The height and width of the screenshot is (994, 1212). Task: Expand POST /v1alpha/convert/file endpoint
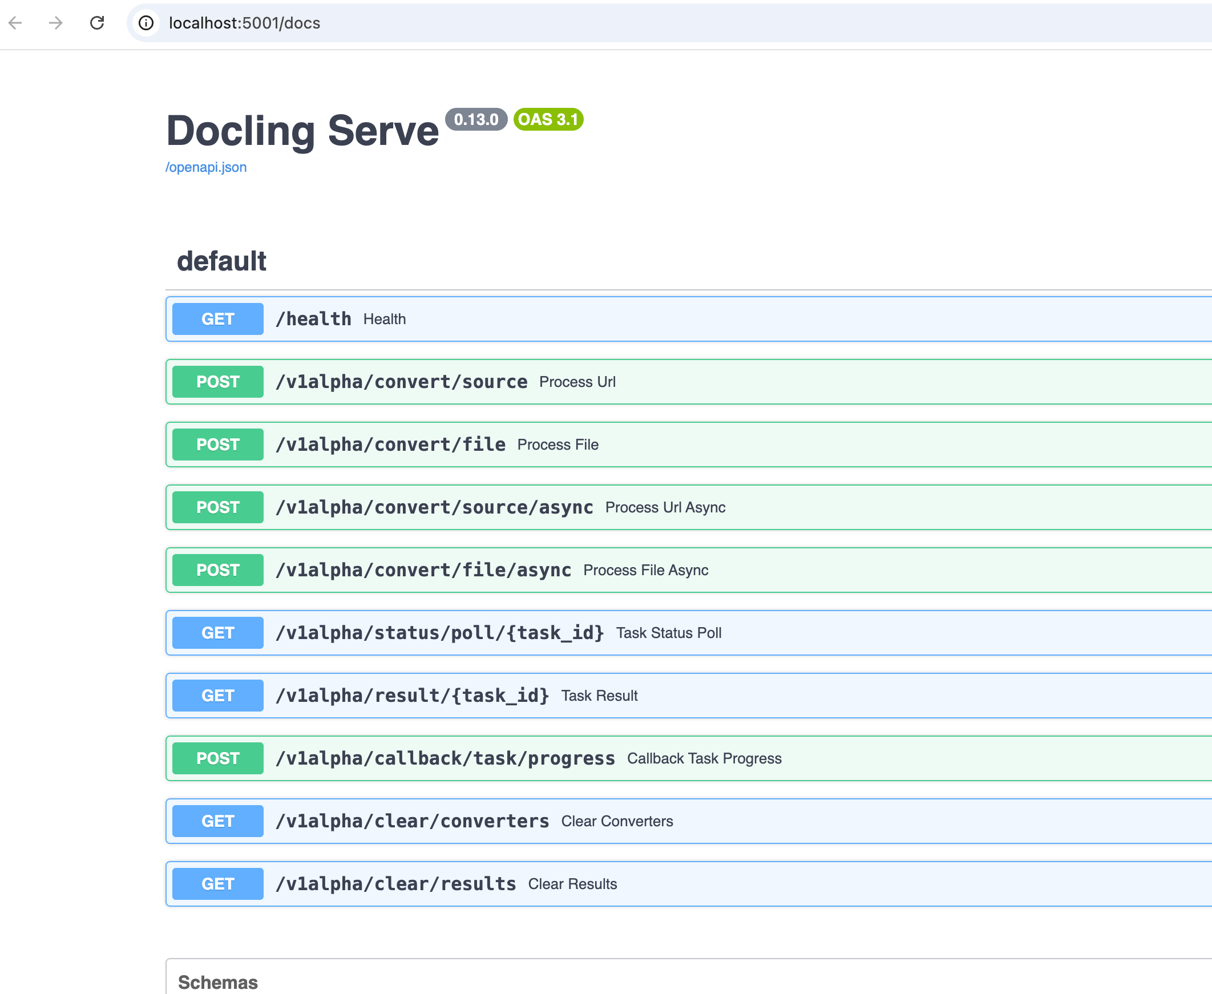coord(689,445)
